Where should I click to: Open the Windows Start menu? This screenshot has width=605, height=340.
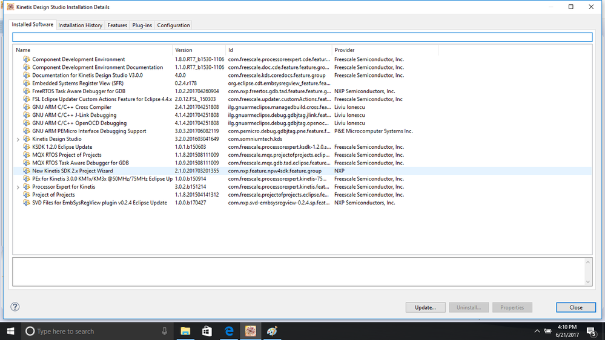click(x=10, y=331)
